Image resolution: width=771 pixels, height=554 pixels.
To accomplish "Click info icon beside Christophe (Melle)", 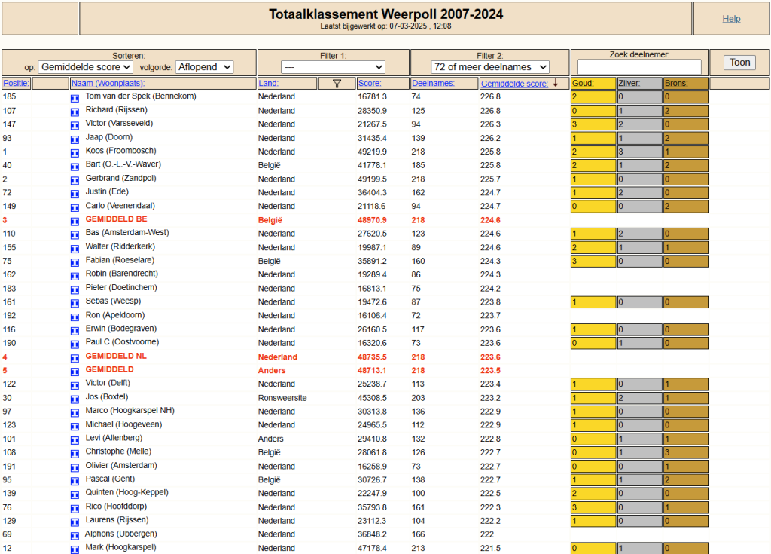I will coord(75,454).
